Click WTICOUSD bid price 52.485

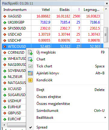point(45,47)
